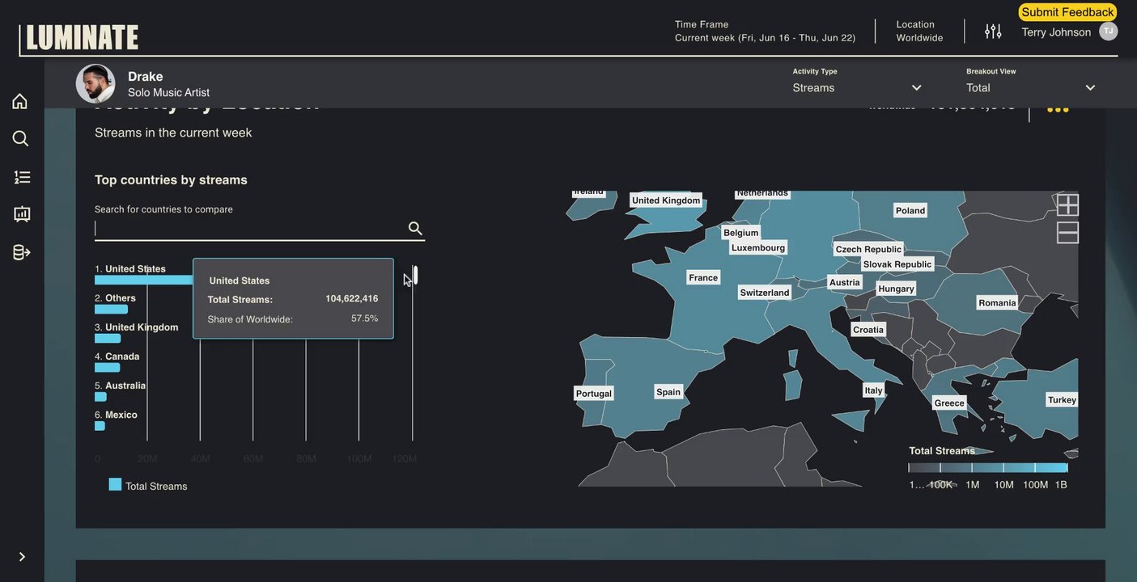Click the Submit Feedback button
The width and height of the screenshot is (1137, 582).
pyautogui.click(x=1067, y=12)
